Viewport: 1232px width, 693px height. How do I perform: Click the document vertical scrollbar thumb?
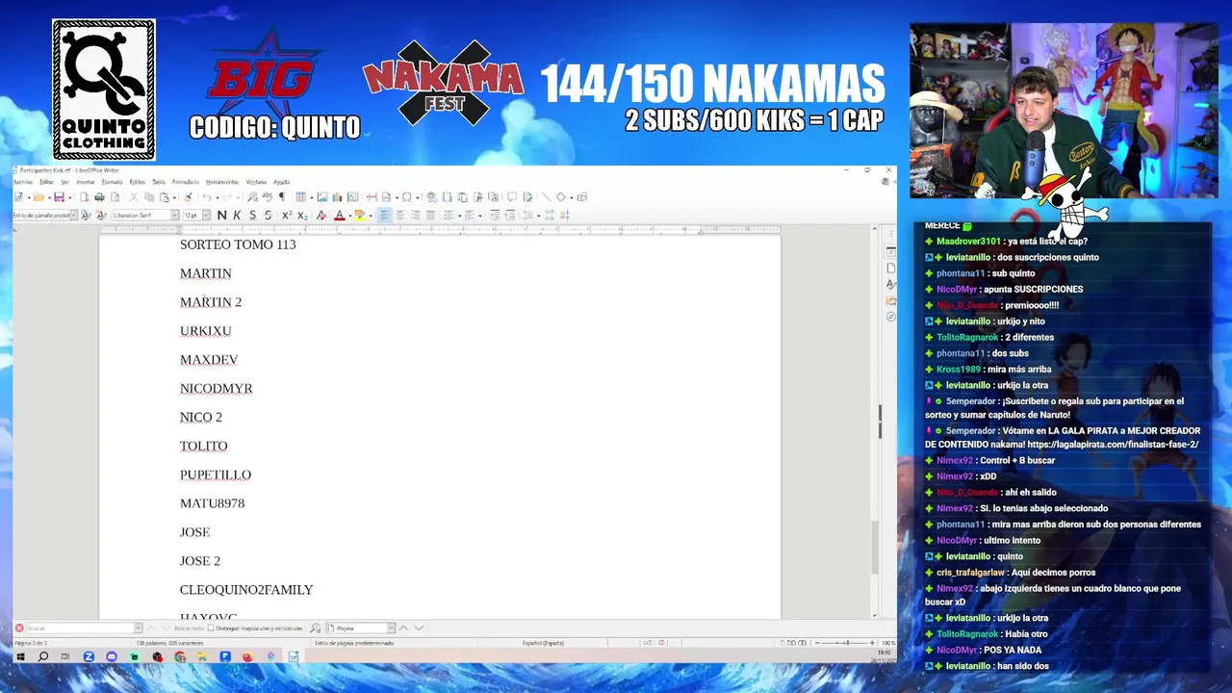point(874,547)
